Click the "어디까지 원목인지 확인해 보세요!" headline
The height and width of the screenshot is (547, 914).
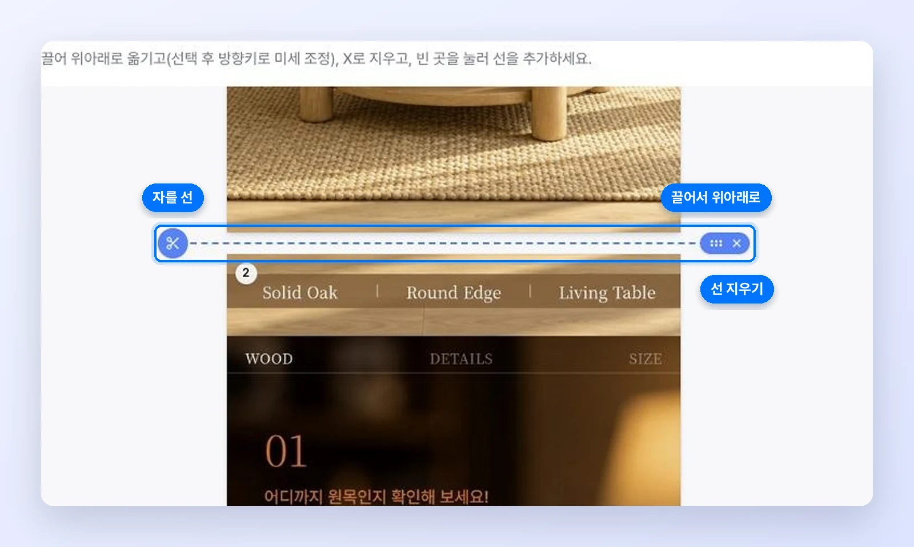(x=376, y=496)
